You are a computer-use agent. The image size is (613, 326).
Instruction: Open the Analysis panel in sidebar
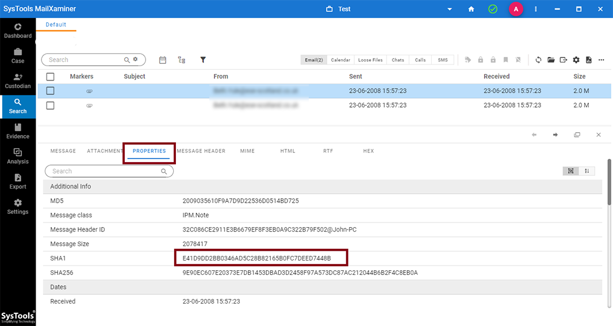point(18,156)
